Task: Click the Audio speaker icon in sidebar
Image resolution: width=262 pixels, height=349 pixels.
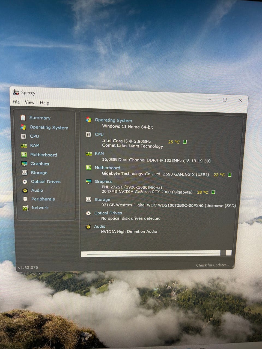Action: pos(25,190)
